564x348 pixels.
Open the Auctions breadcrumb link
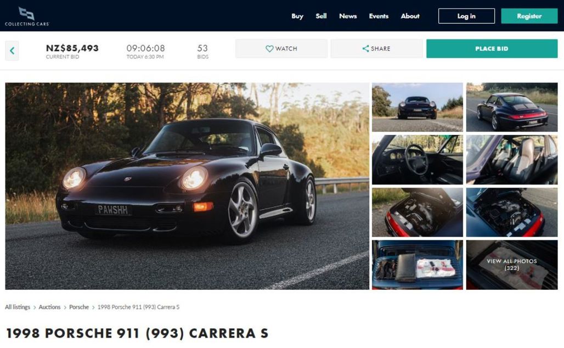pos(49,307)
